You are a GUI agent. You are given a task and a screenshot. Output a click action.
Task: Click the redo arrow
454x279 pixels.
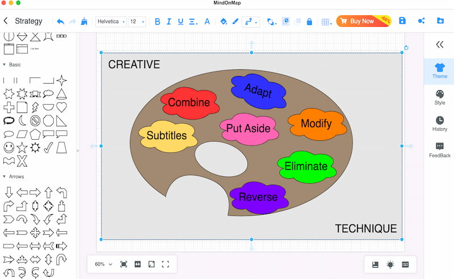[73, 22]
